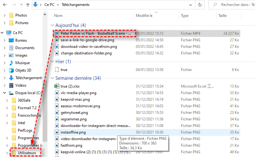Open the Photos folder icon
Screen dimensions: 255x157
coord(11,15)
